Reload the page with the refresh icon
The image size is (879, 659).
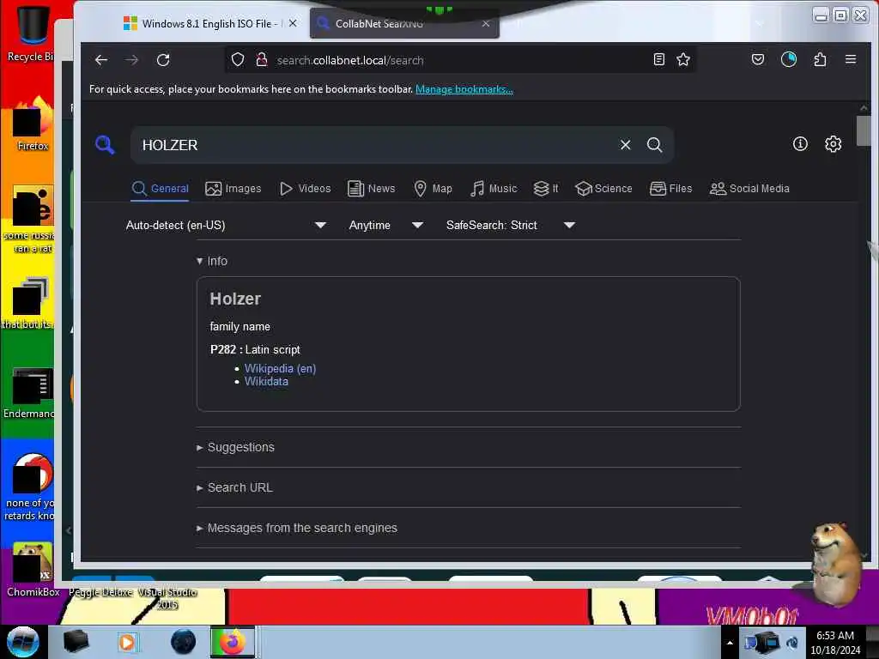pyautogui.click(x=163, y=60)
